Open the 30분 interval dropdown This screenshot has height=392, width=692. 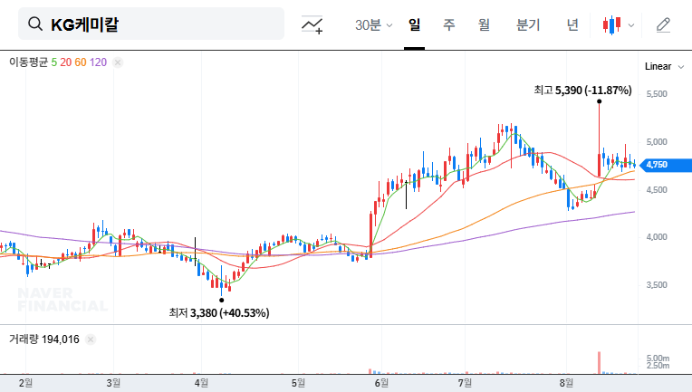(373, 24)
